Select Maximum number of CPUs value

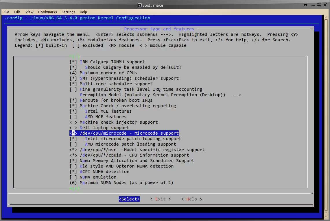click(73, 73)
